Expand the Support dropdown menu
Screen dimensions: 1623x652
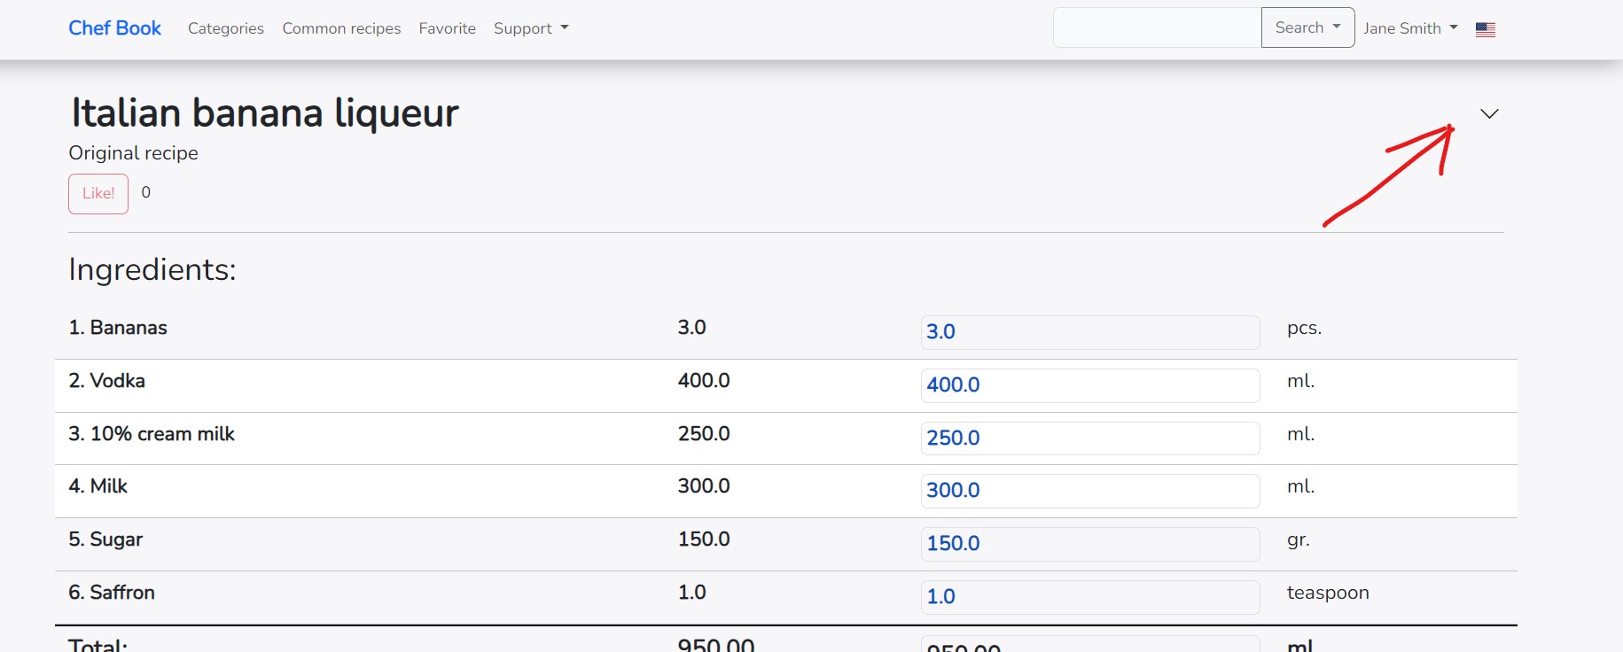(530, 28)
